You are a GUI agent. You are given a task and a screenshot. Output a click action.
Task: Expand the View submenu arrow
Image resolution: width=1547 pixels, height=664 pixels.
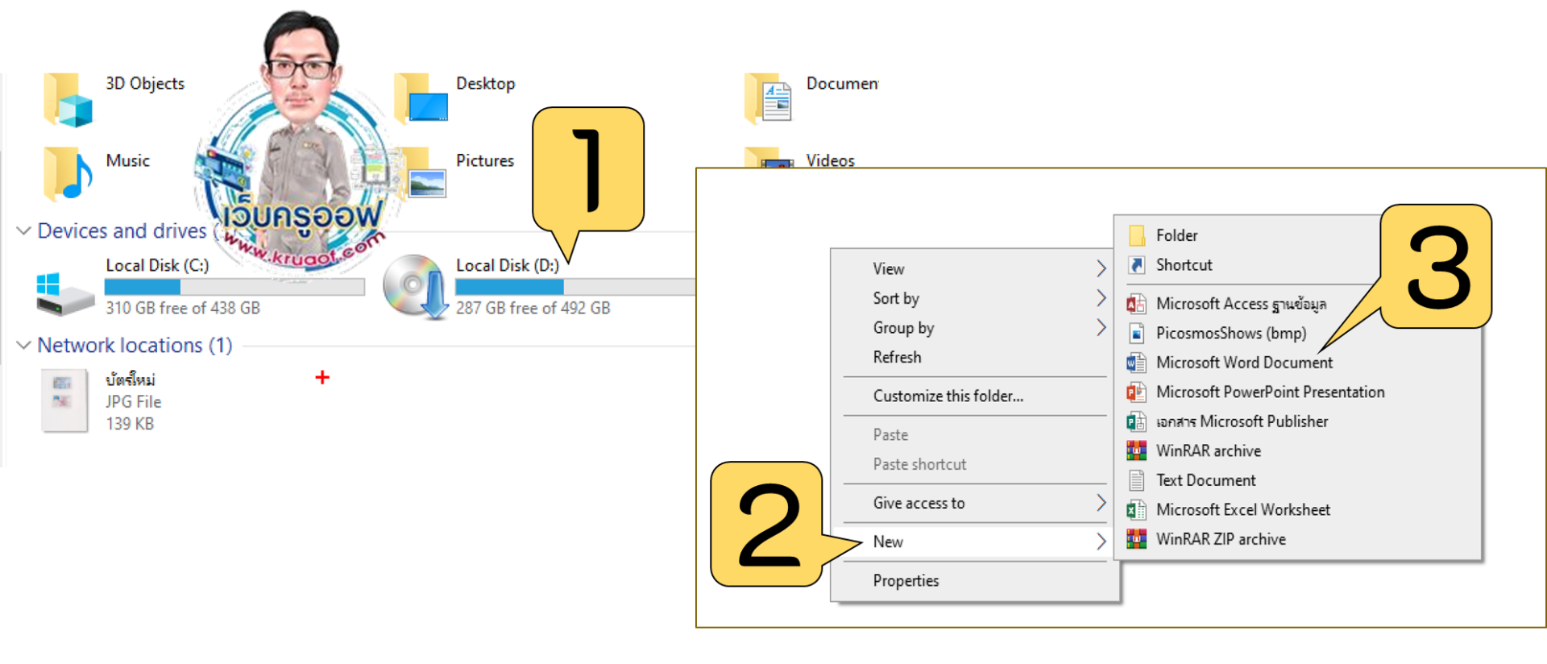[1101, 268]
